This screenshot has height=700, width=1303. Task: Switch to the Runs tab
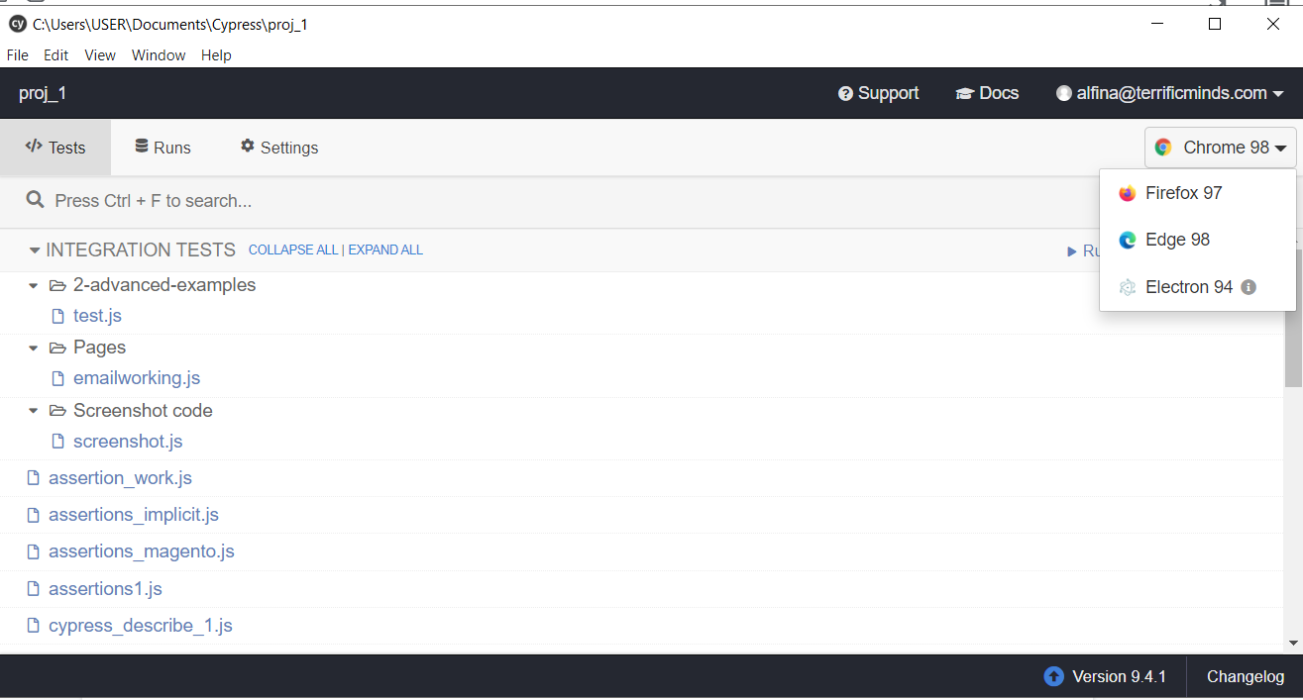162,147
